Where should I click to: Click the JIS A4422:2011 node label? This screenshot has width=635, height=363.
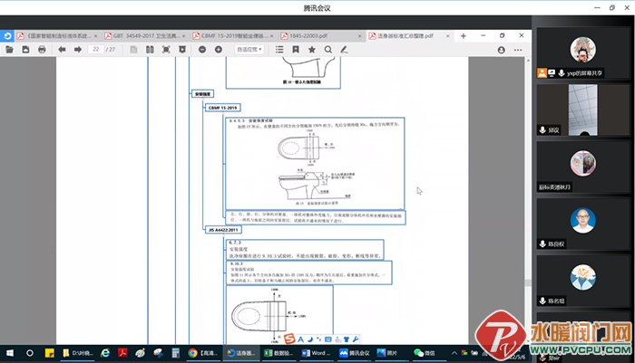(223, 230)
